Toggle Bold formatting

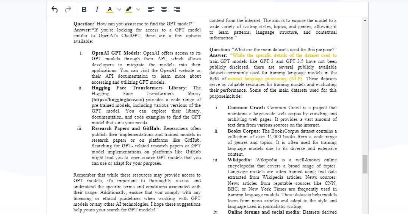84,9
